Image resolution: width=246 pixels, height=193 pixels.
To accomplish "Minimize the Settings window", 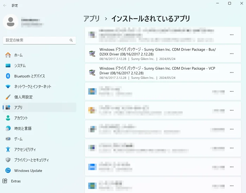I will click(218, 3).
